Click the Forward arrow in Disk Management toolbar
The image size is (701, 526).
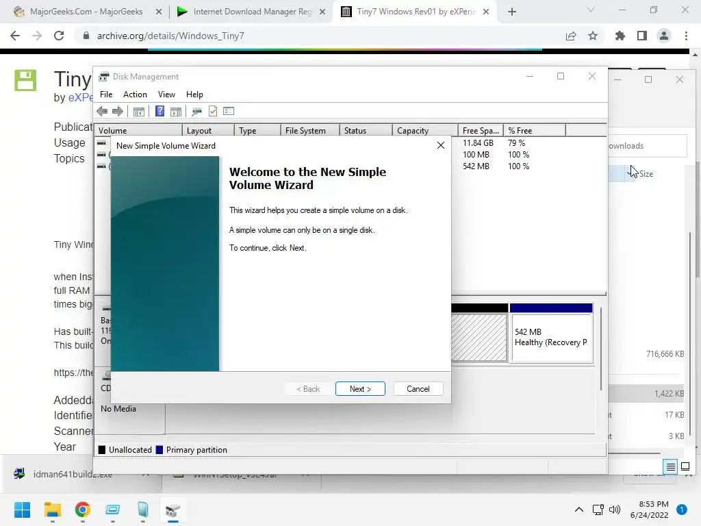point(118,112)
